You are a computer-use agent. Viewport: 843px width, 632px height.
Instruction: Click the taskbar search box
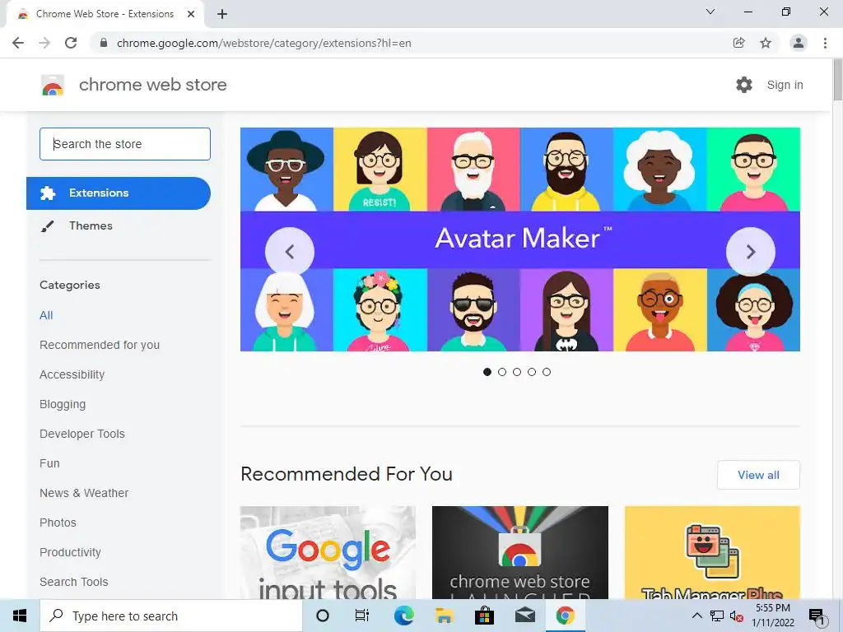(171, 616)
